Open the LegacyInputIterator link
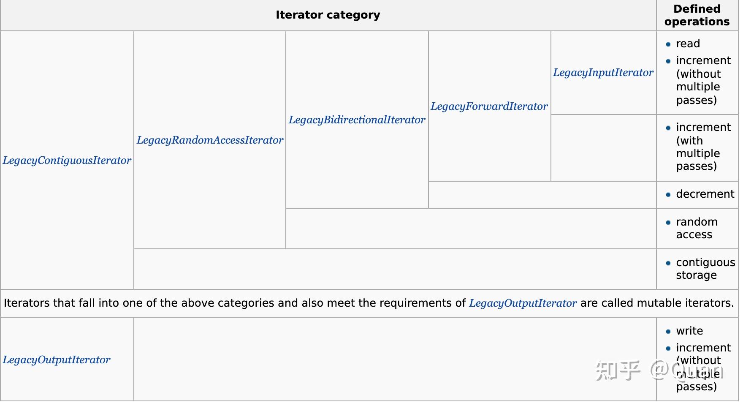 (x=603, y=73)
